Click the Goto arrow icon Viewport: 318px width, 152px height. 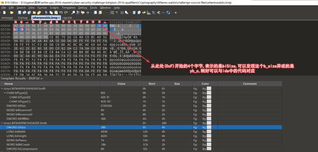click(x=88, y=13)
